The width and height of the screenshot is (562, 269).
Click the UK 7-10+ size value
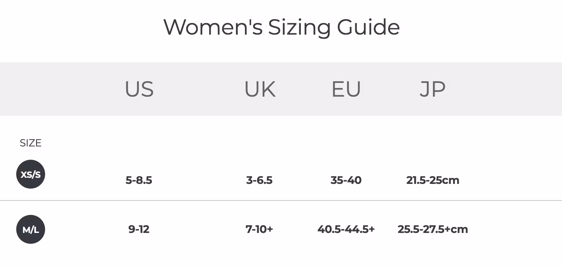click(x=259, y=229)
